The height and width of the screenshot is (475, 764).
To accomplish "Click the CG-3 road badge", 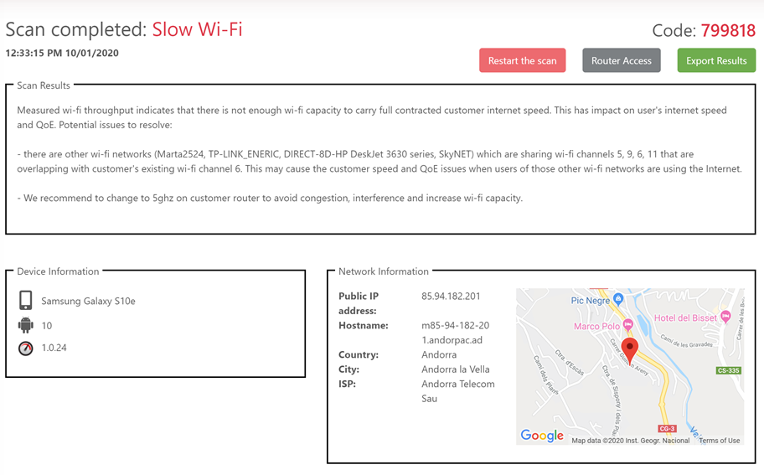I will 667,429.
